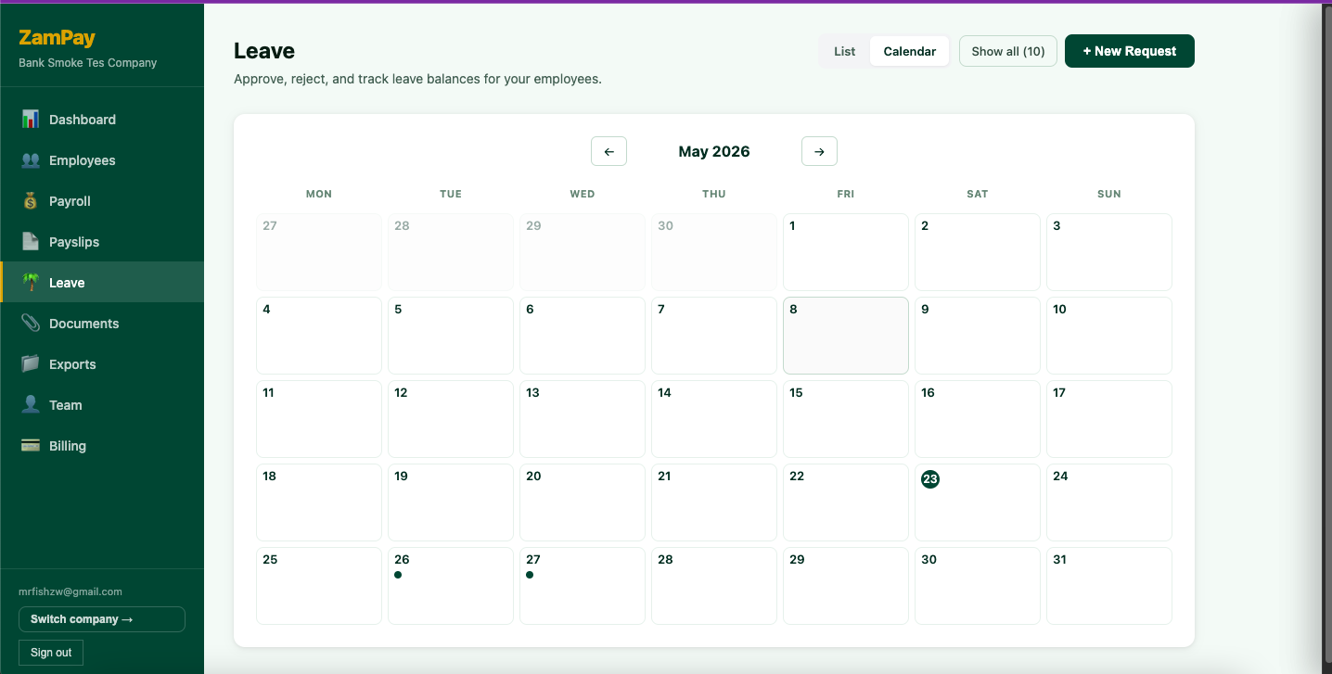
Task: Select the greyed-out April 30 cell
Action: coord(714,252)
